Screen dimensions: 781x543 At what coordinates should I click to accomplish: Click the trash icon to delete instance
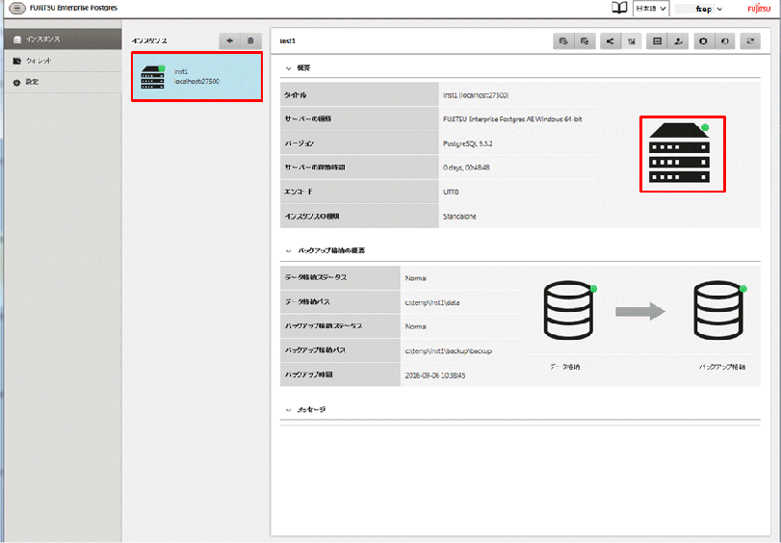click(251, 40)
